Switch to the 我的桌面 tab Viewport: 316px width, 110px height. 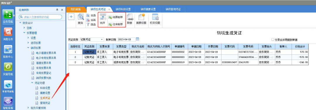(x=75, y=9)
